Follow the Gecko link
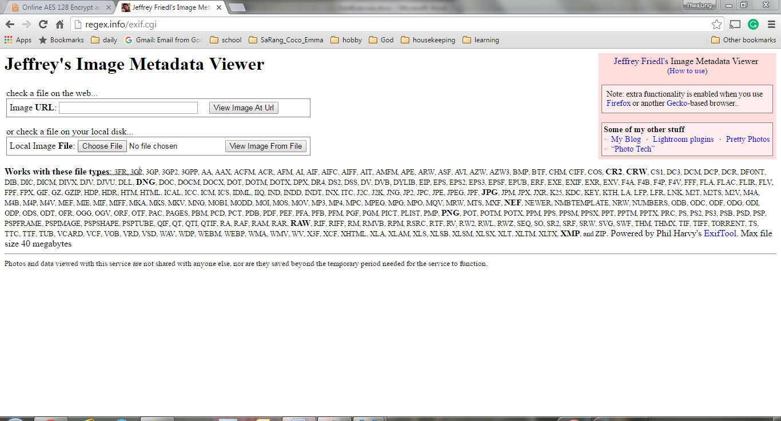This screenshot has width=781, height=421. (677, 104)
